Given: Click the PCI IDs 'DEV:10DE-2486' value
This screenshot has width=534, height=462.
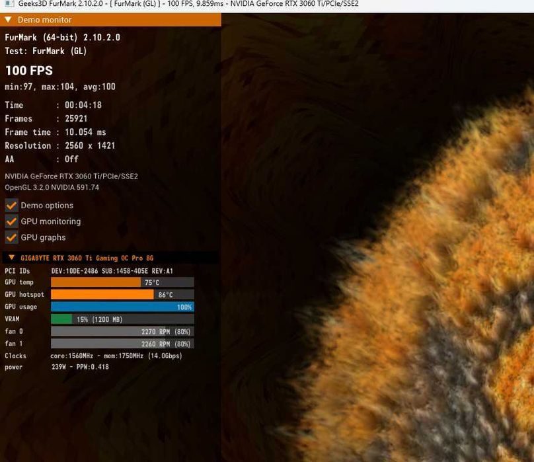Looking at the screenshot, I should click(x=75, y=271).
